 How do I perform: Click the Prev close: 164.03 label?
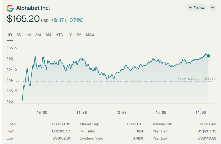click(196, 78)
